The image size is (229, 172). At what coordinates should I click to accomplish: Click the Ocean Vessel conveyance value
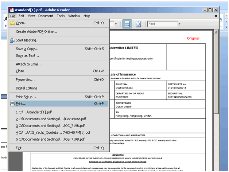tap(124, 106)
